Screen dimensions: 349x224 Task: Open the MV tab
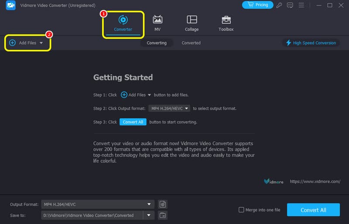pyautogui.click(x=157, y=23)
